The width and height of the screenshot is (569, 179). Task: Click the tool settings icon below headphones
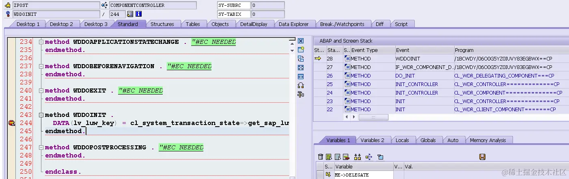pyautogui.click(x=301, y=94)
